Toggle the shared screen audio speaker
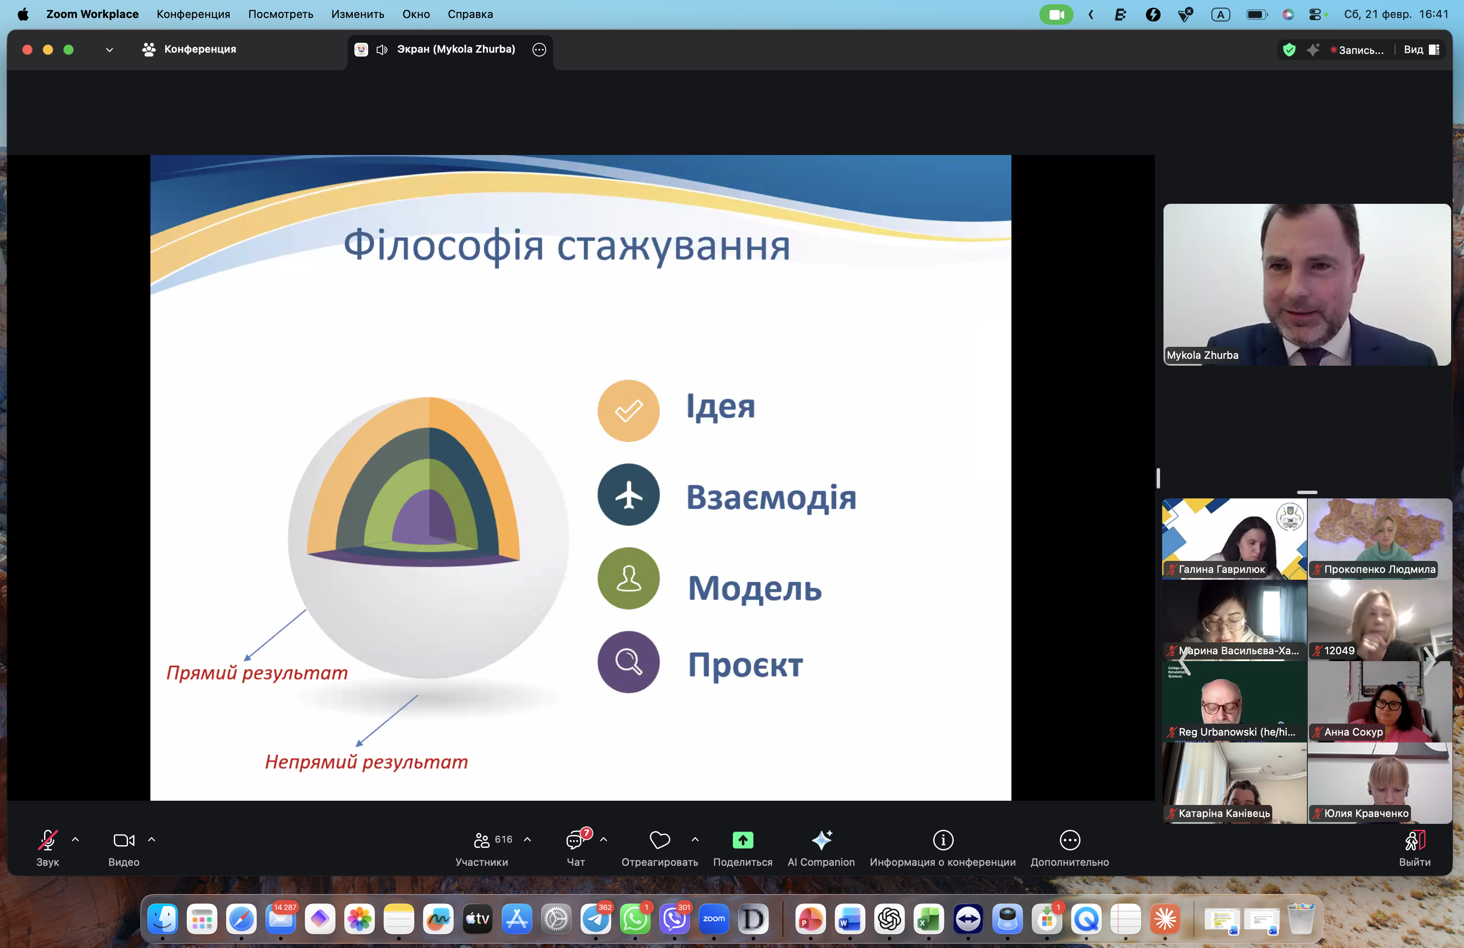1464x948 pixels. (x=382, y=50)
